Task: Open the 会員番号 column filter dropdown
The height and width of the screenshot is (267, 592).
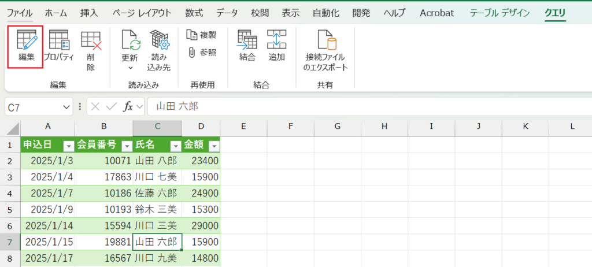Action: [x=127, y=146]
